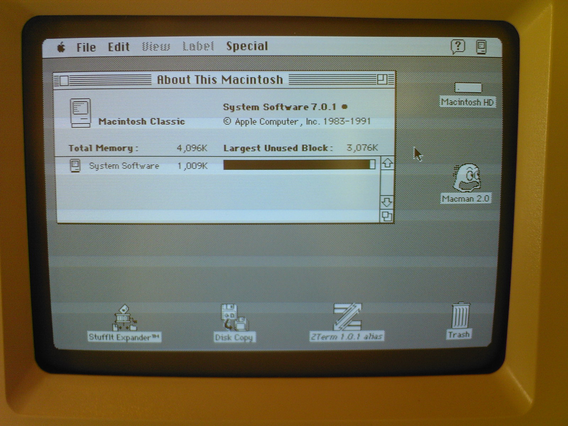568x426 pixels.
Task: Click the Apple Computer copyright line
Action: click(x=297, y=121)
